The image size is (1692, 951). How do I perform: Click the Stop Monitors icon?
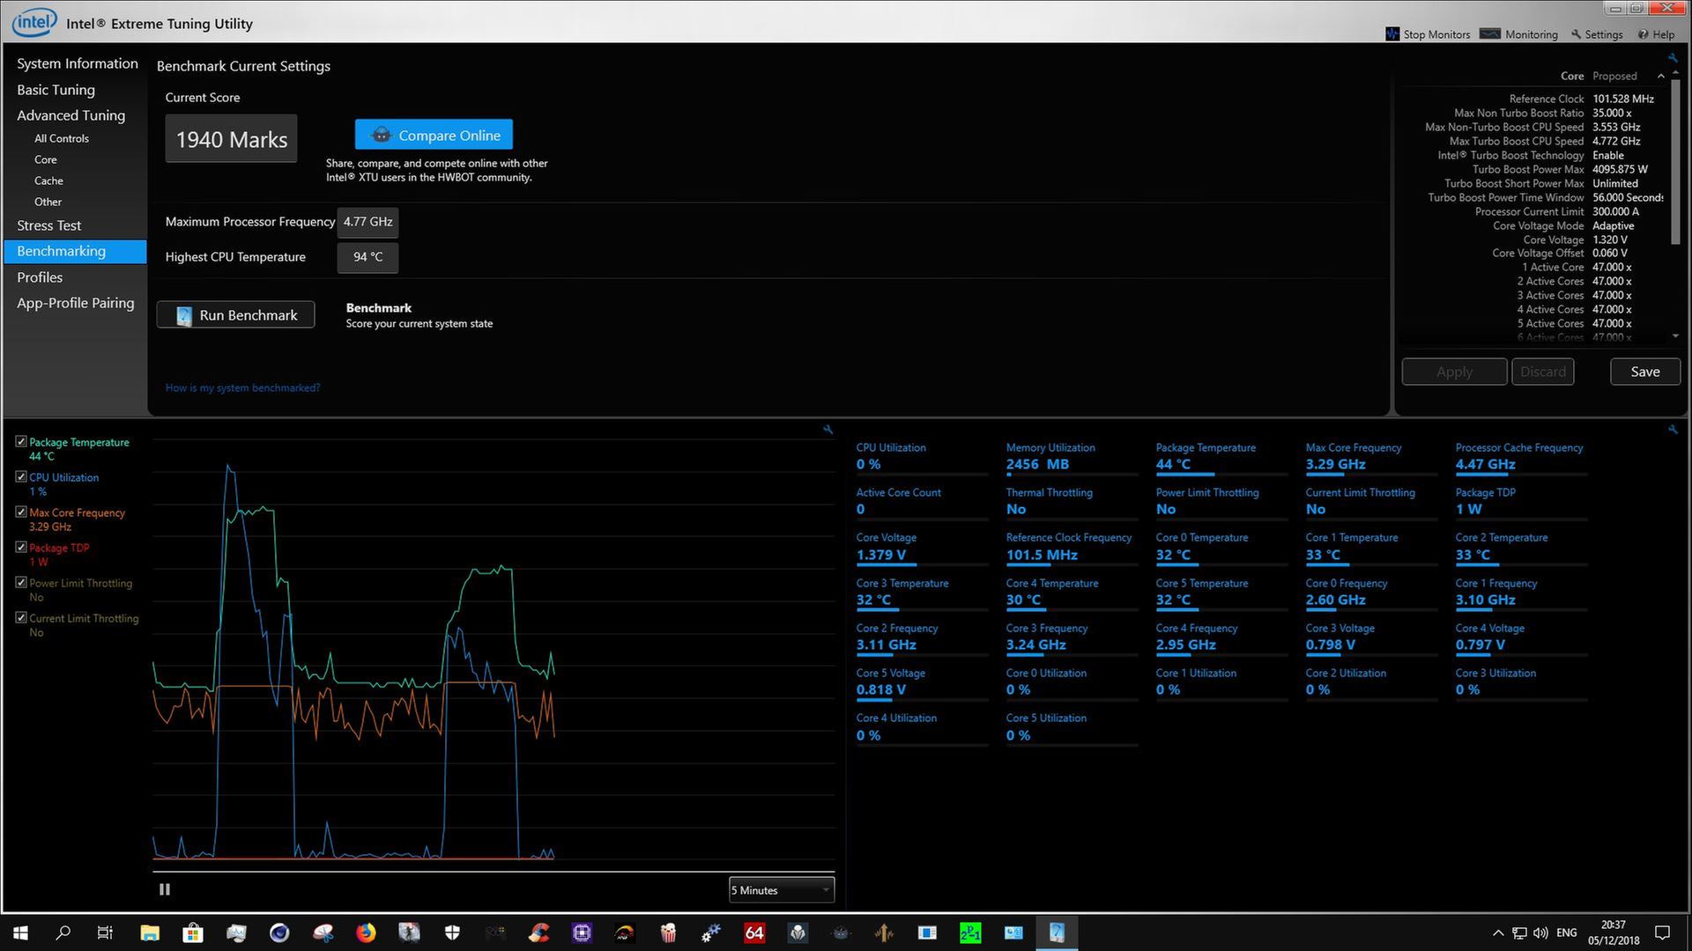(x=1392, y=34)
